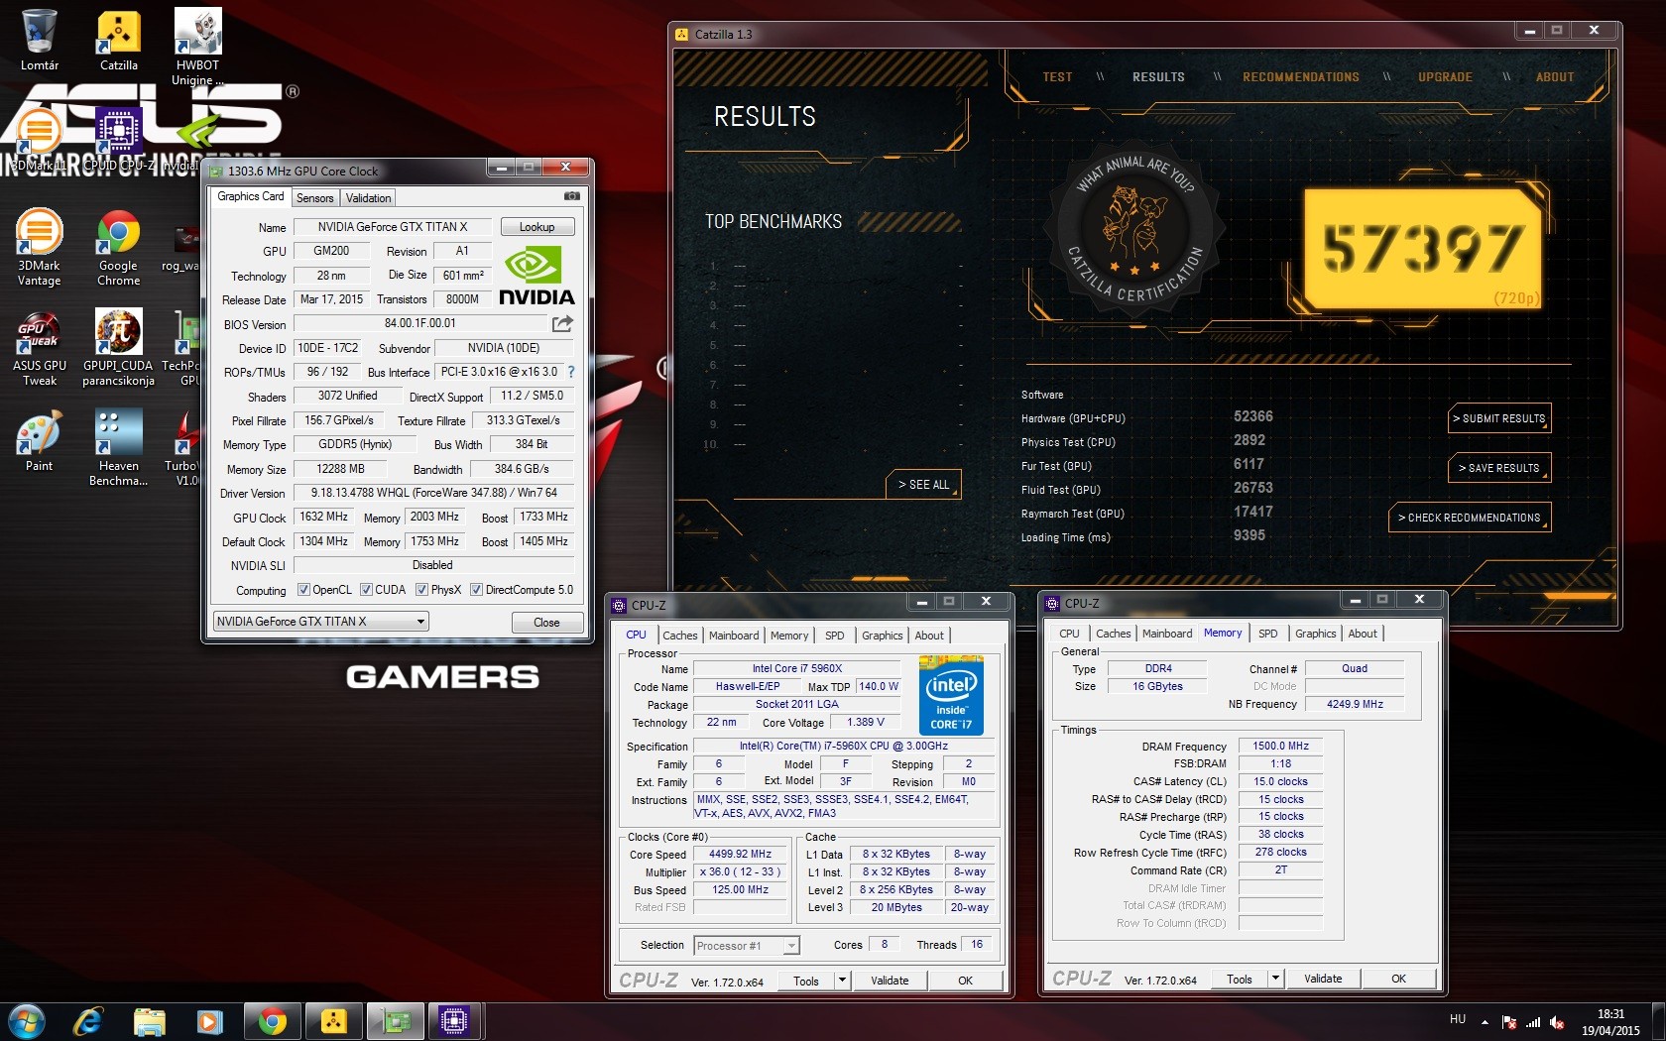
Task: Open the Heaven Benchmark desktop icon
Action: [119, 448]
